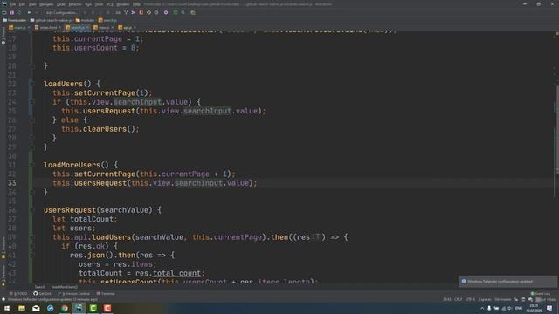Click 'Search' class breadcrumb at editor bottom
Image resolution: width=559 pixels, height=314 pixels.
[x=40, y=287]
